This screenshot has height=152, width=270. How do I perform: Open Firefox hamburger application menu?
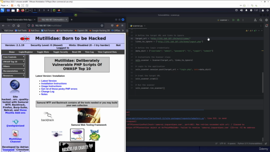(122, 25)
